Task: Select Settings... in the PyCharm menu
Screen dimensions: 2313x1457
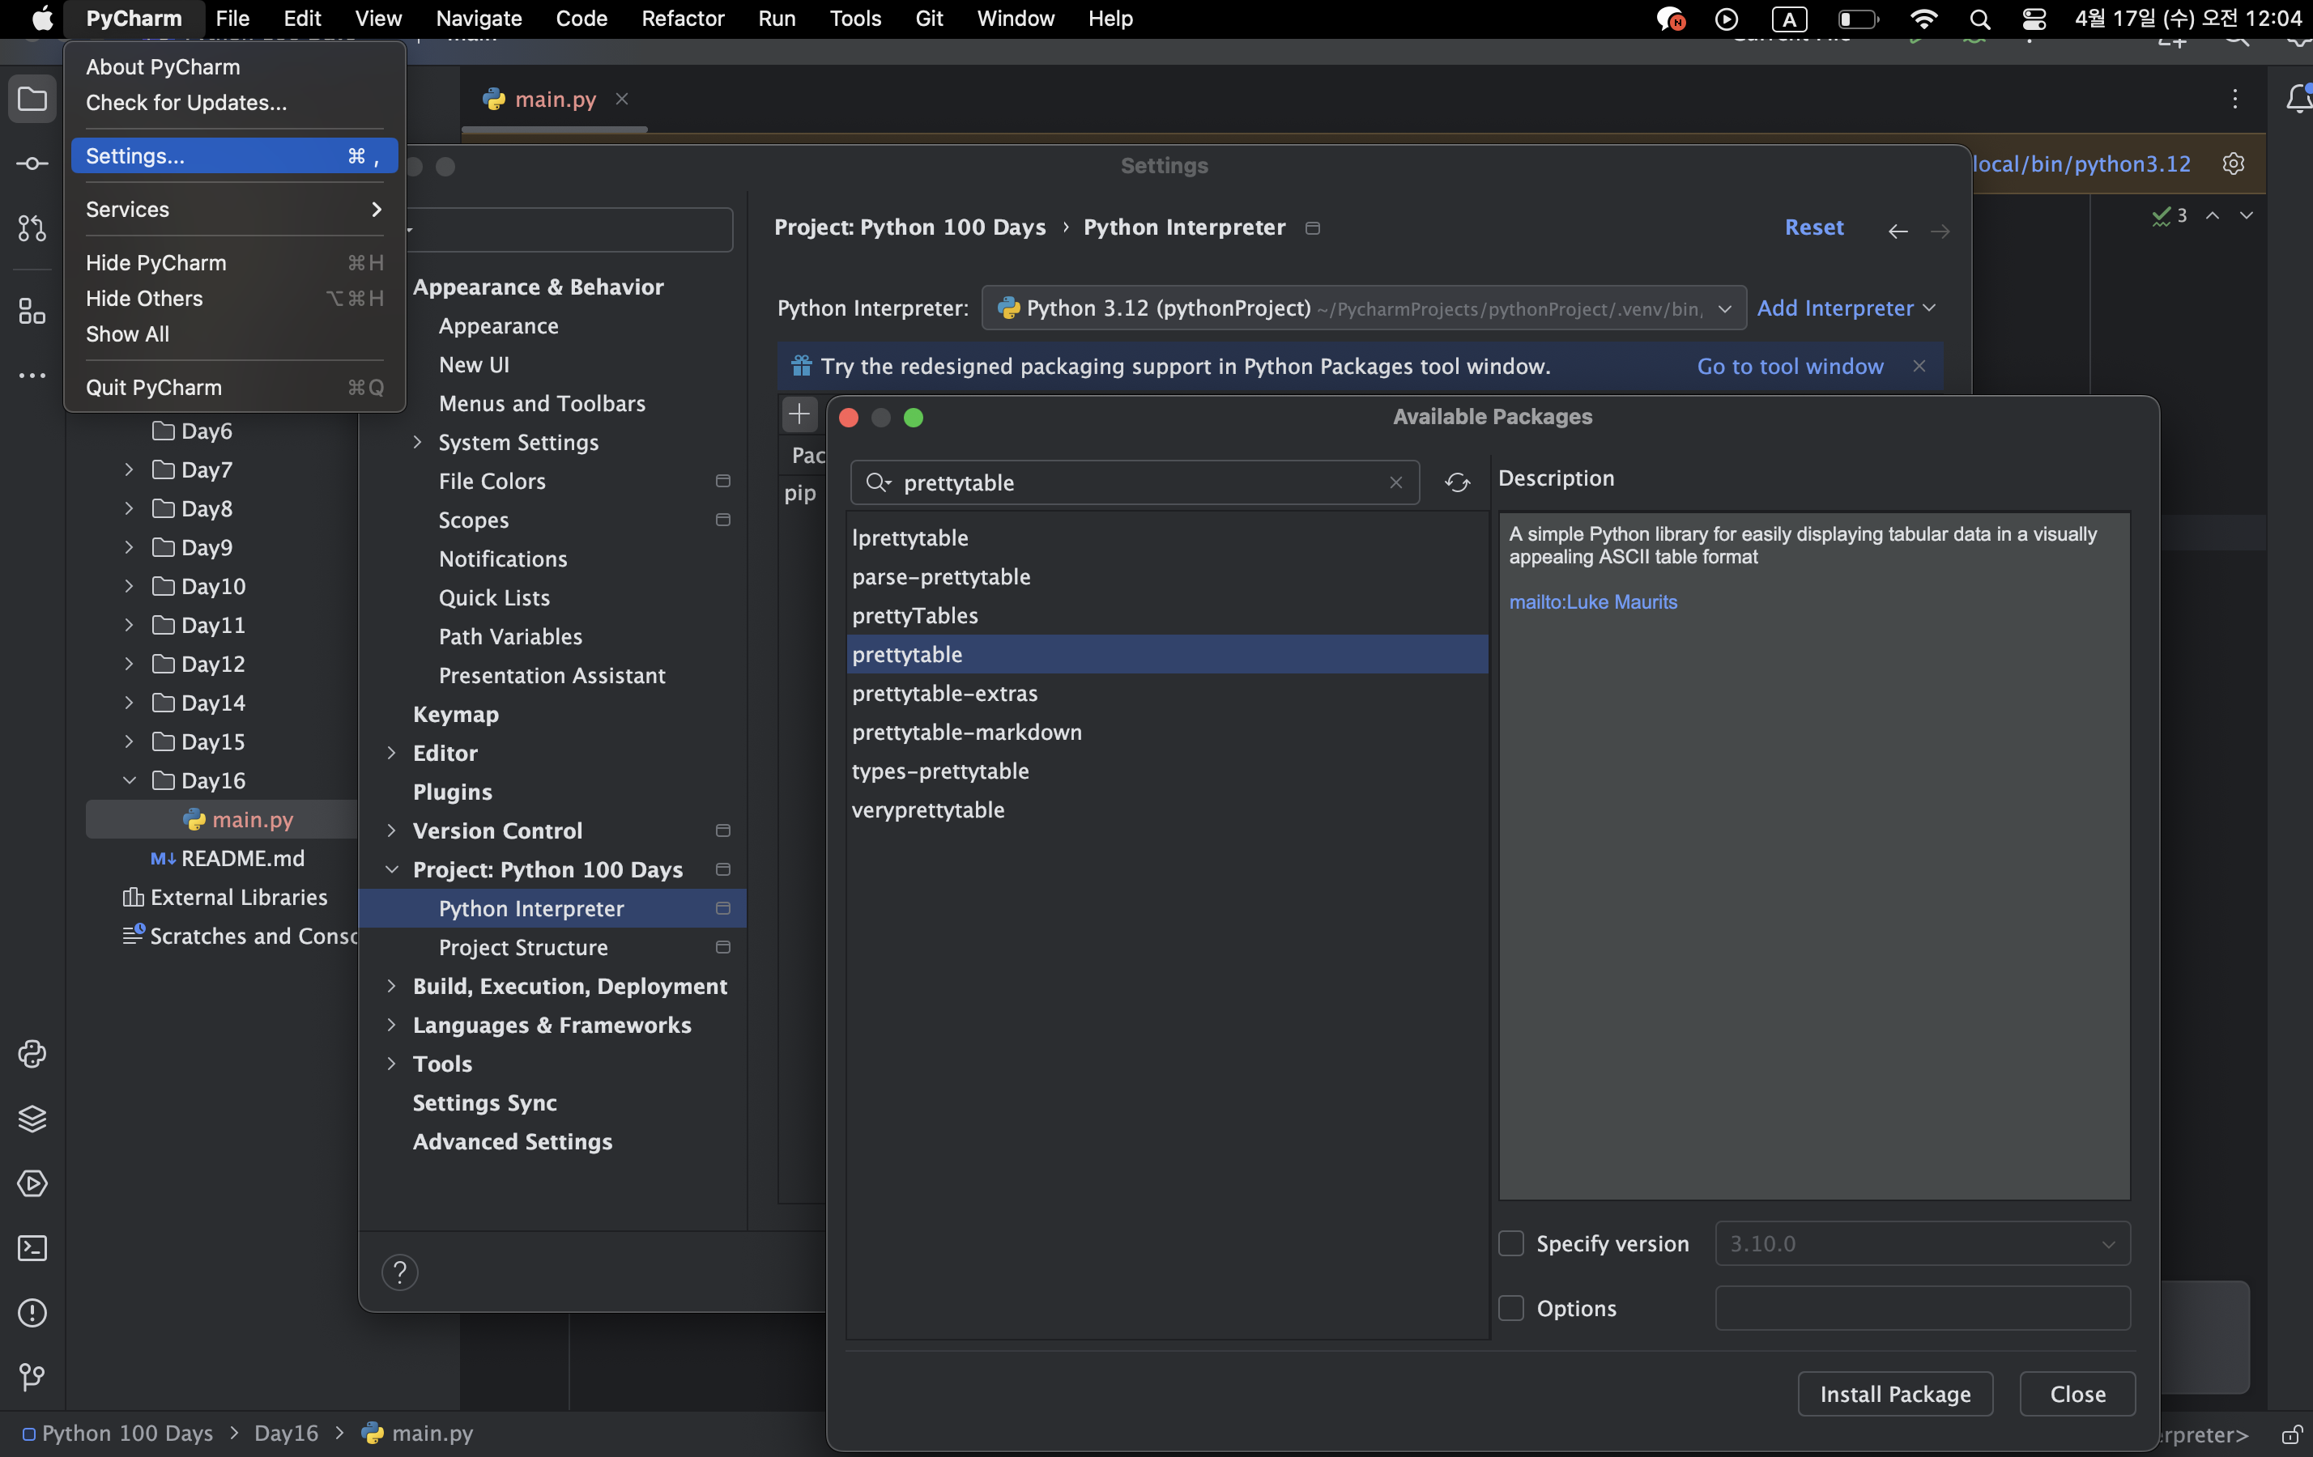Action: 234,155
